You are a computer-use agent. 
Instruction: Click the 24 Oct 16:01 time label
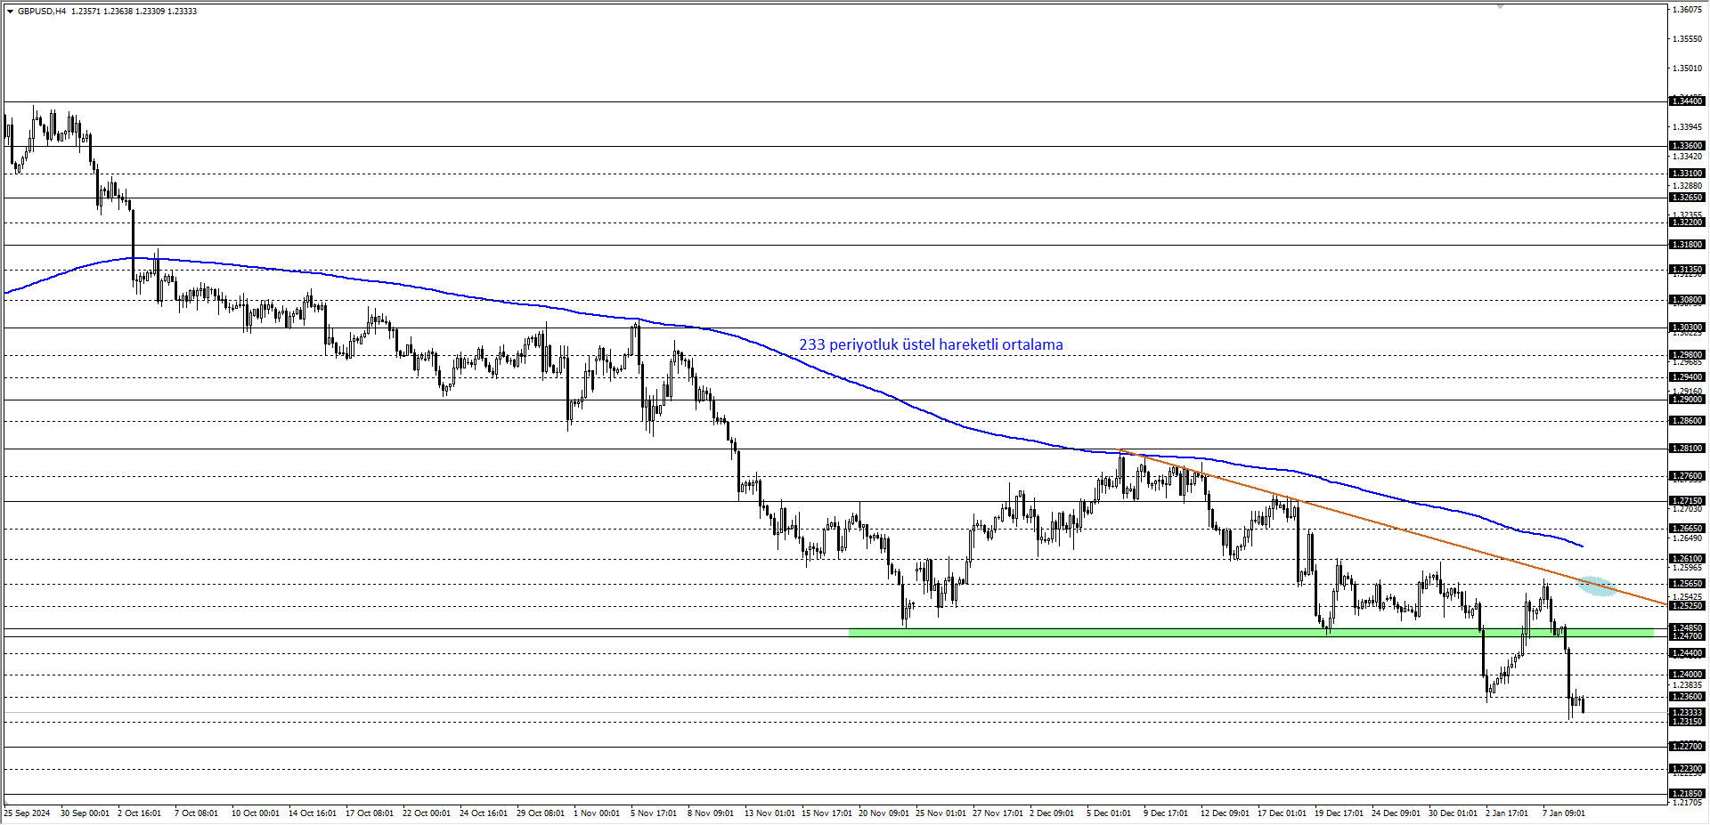tap(484, 813)
